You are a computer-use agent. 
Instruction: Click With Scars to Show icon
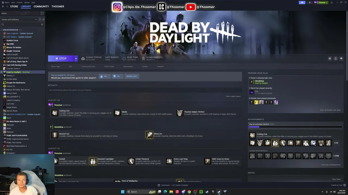click(x=207, y=161)
